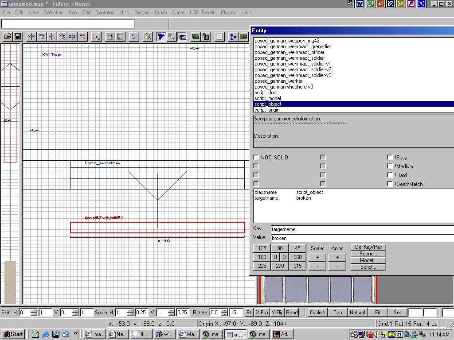Expand hidden Quick Launch icons chevron
Screen dimensions: 454x340
coord(76,333)
